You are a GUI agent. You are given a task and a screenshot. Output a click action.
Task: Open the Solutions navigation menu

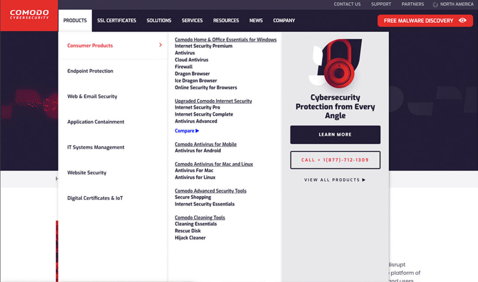coord(159,20)
